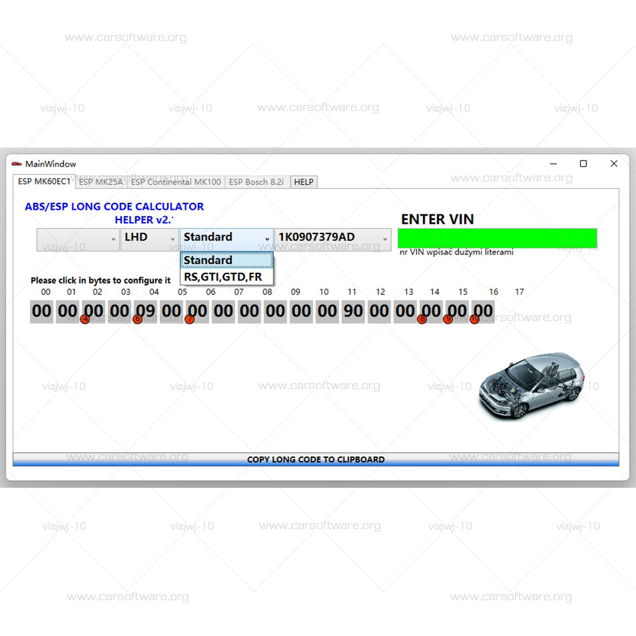Go to the ESP Bosch 8.2i tab

point(256,182)
